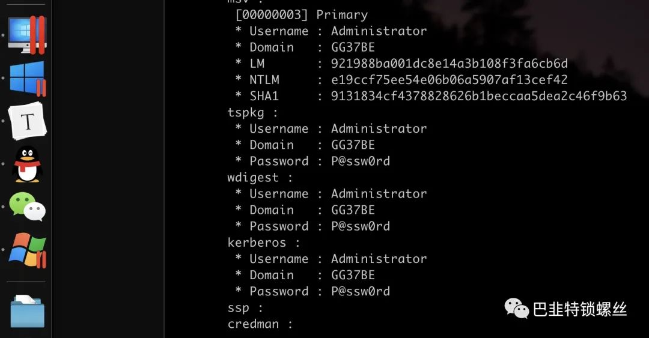Open the QQ penguin app
The width and height of the screenshot is (649, 338).
[27, 164]
